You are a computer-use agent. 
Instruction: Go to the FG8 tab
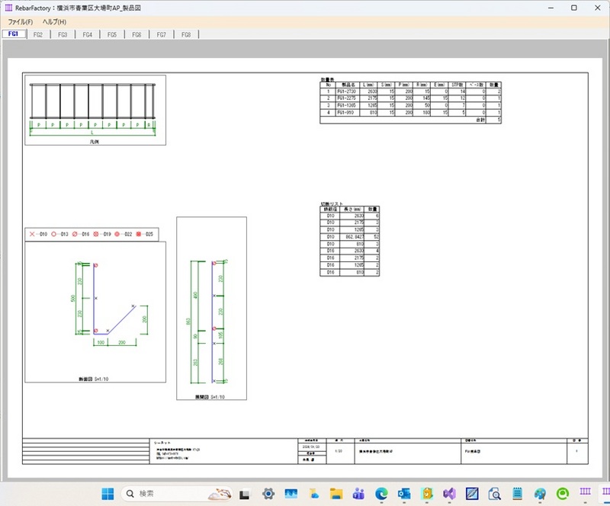point(186,34)
